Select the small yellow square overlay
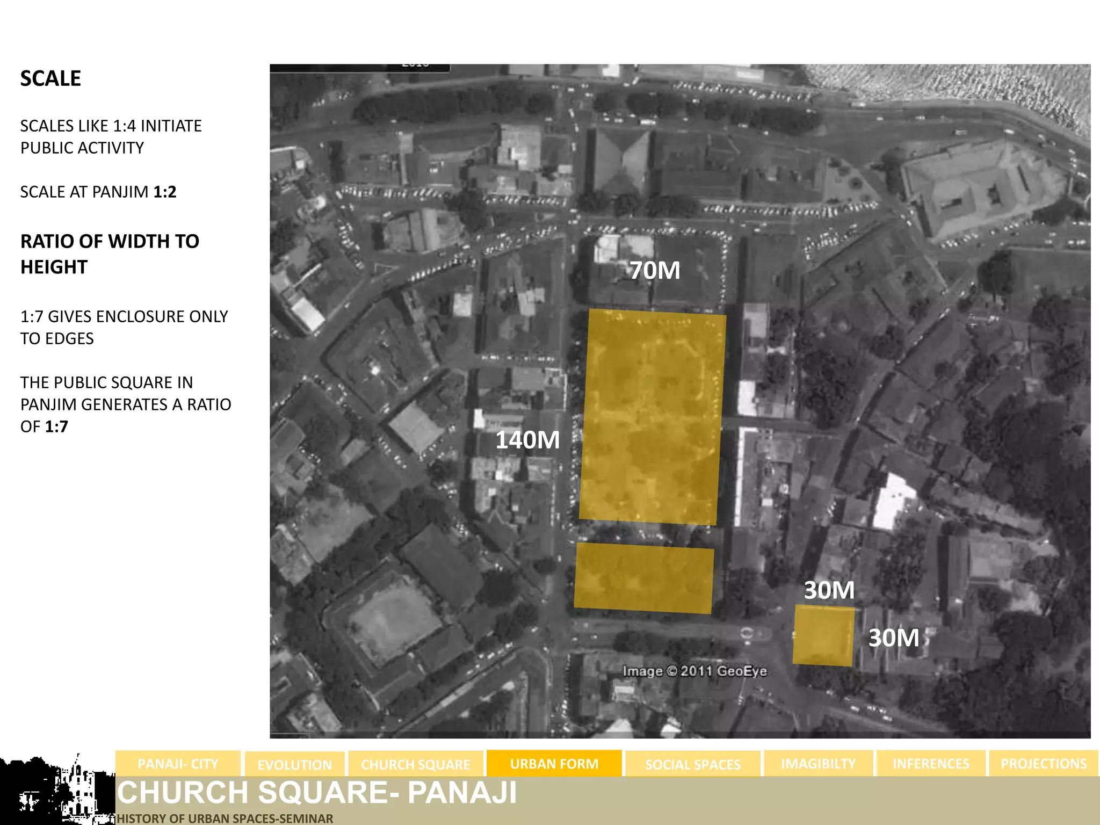1100x825 pixels. [824, 635]
